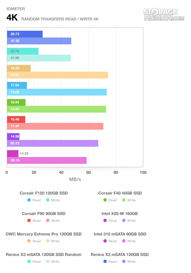Viewport: 191px width, 273px height.
Task: Click Renice X3 mSATA 120GB Read blue marker
Action: [x=105, y=261]
